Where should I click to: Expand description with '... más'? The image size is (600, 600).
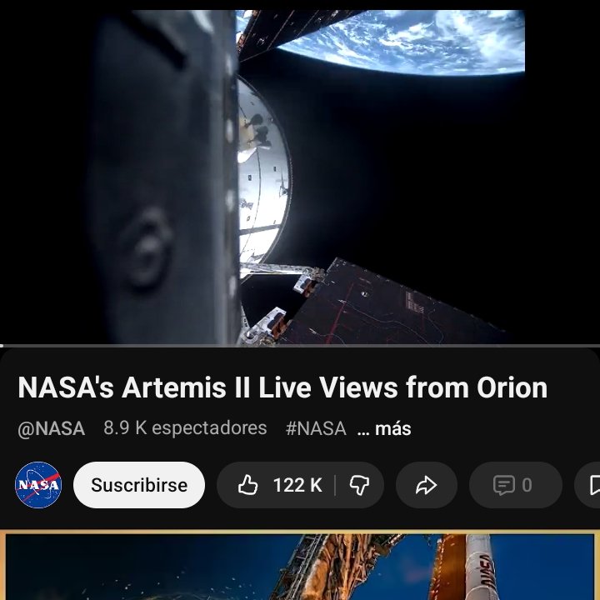click(x=384, y=429)
